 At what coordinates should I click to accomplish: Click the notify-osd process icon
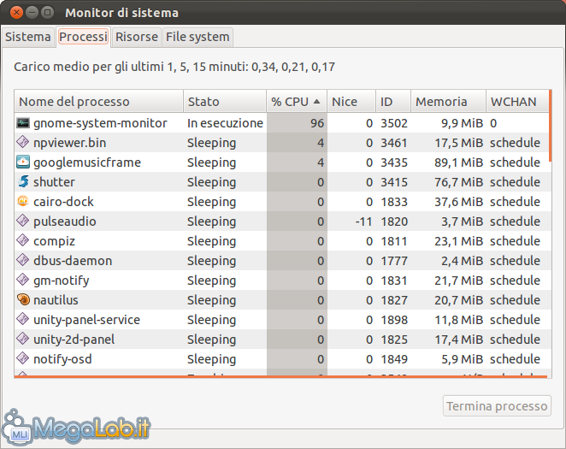(x=23, y=358)
